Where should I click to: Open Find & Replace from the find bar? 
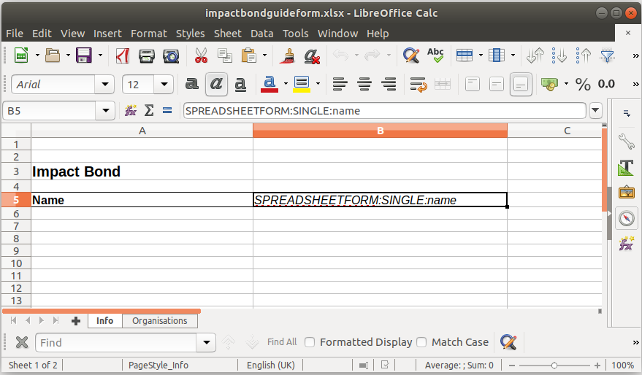pyautogui.click(x=508, y=342)
